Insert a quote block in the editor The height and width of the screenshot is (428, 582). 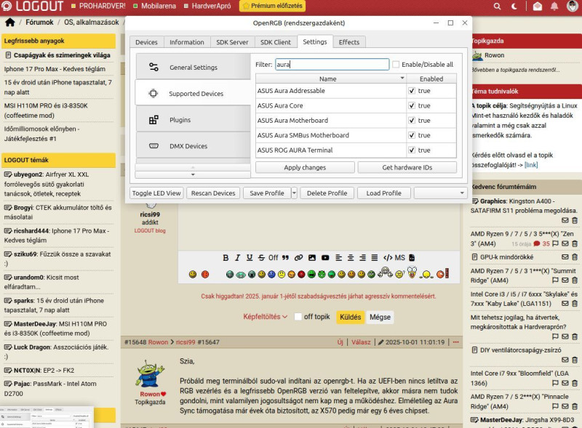285,257
